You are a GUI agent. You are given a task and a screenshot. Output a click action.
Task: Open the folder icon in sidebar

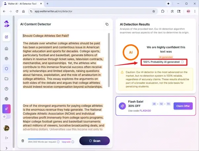click(x=6, y=79)
